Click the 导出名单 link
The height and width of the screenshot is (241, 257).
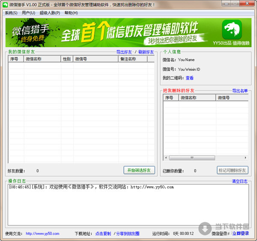[240, 91]
